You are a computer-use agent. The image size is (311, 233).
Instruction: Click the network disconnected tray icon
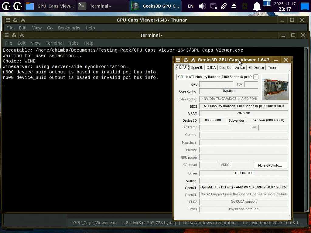point(214,6)
